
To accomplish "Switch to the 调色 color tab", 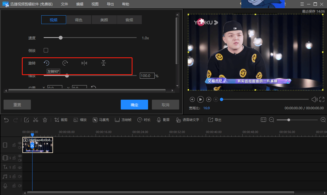I will (79, 20).
